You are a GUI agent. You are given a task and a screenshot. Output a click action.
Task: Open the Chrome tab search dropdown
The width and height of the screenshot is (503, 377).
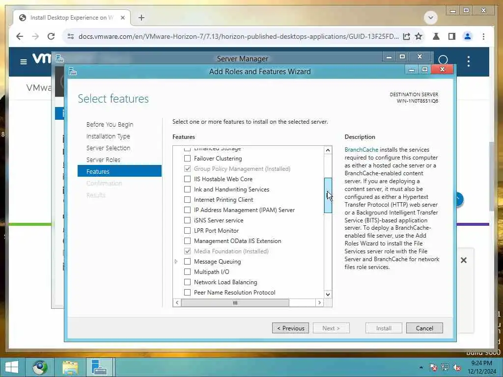(430, 18)
